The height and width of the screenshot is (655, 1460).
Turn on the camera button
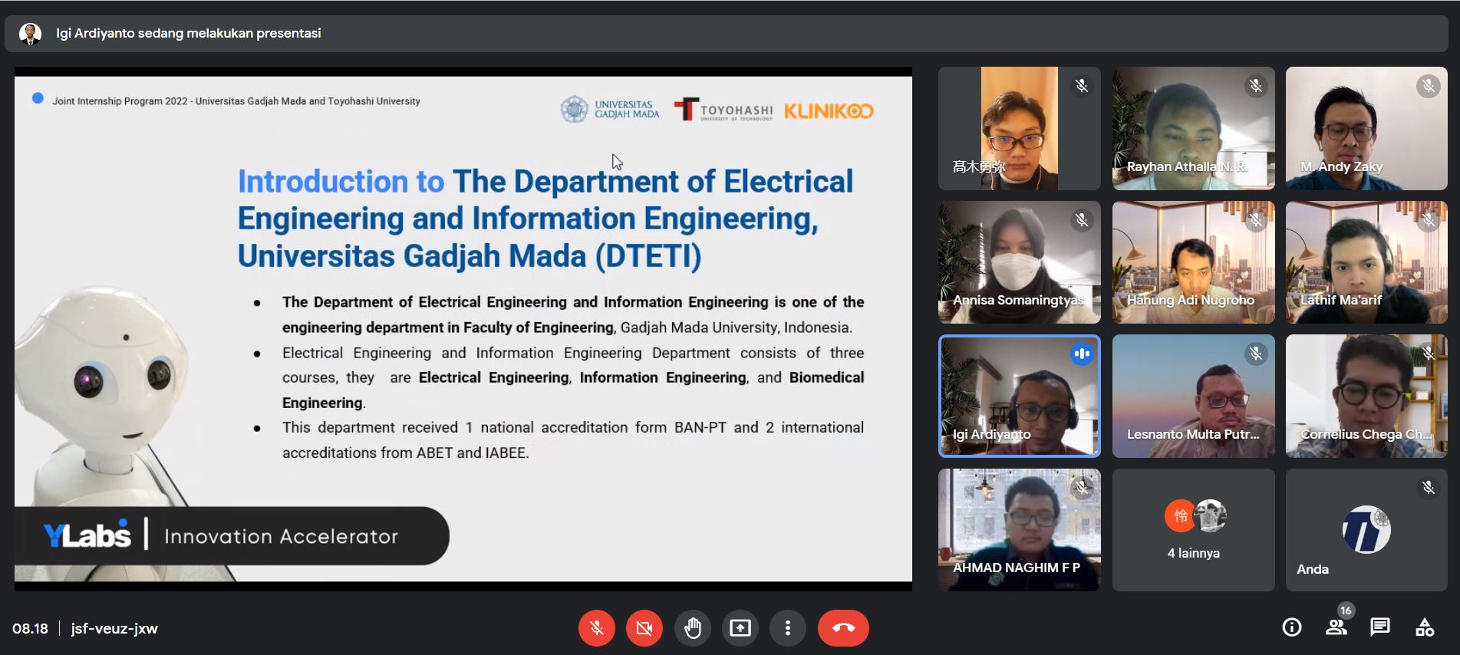tap(644, 628)
